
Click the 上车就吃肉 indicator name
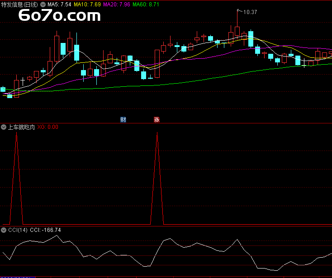point(21,127)
